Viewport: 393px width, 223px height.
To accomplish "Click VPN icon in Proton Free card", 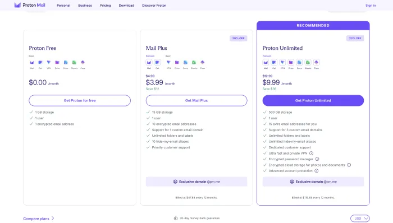I will [49, 62].
